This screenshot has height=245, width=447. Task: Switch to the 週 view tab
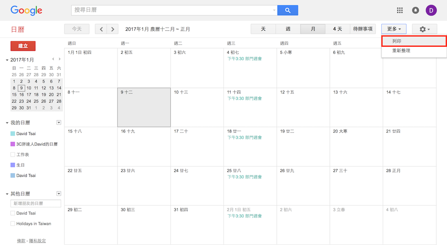pos(288,29)
